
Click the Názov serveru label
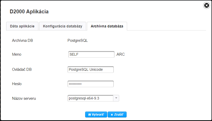[24, 98]
